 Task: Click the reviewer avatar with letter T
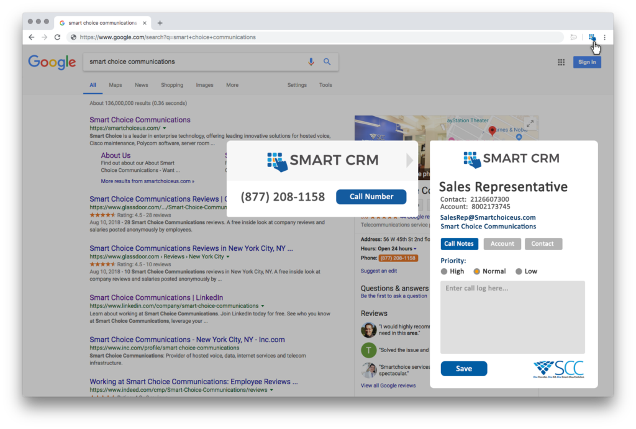tap(368, 350)
